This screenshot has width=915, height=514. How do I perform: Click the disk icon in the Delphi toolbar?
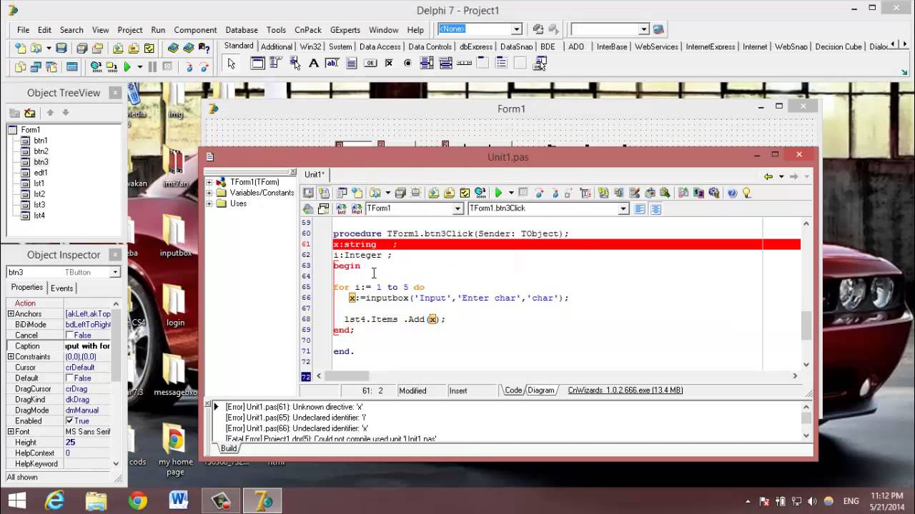tap(61, 48)
